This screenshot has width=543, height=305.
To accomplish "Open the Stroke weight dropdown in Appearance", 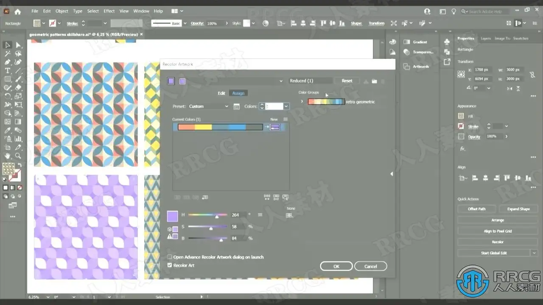I will [506, 126].
